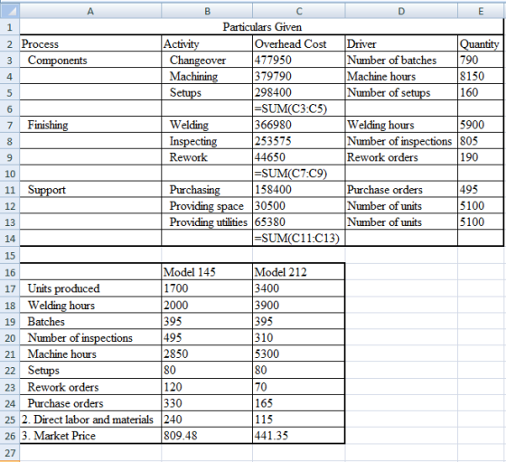Click the 'Quantity' header cell

(x=481, y=43)
